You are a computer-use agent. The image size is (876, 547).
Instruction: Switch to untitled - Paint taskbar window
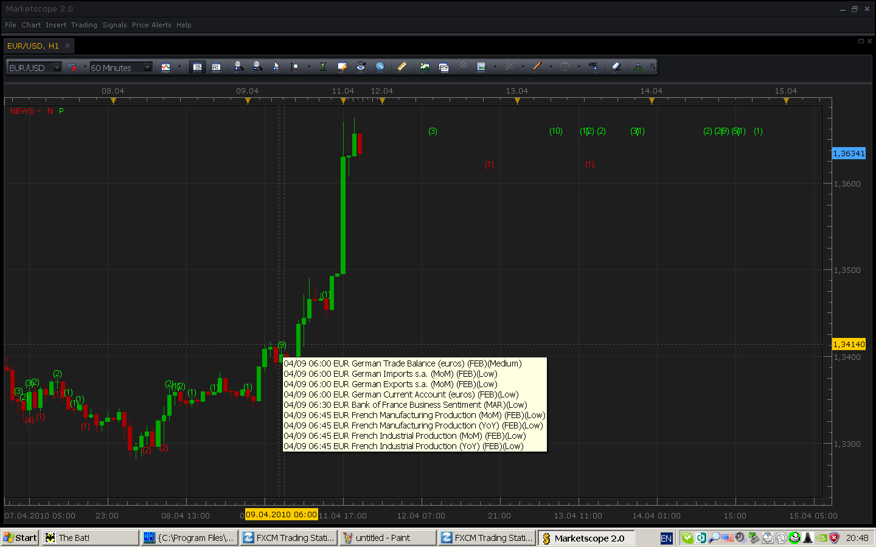(x=388, y=538)
